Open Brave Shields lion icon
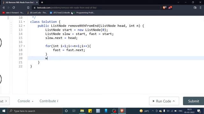 [164, 8]
